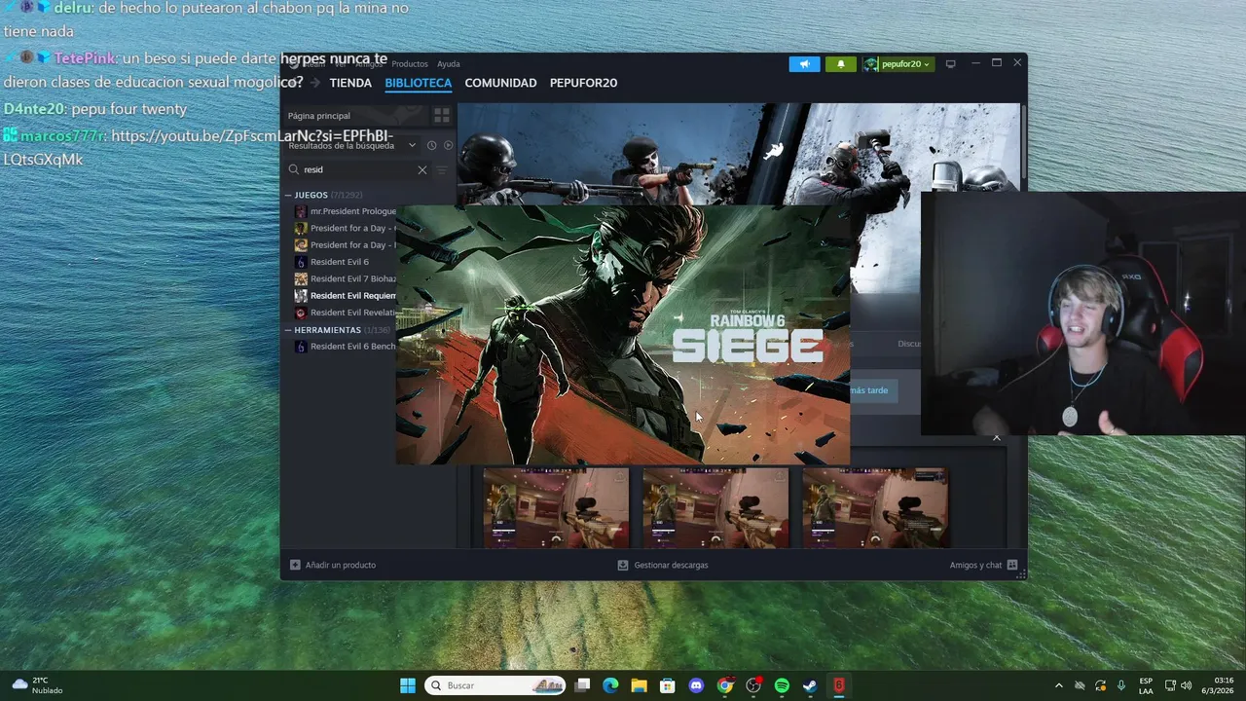Image resolution: width=1246 pixels, height=701 pixels.
Task: Open Microsoft Store from taskbar
Action: 668,685
